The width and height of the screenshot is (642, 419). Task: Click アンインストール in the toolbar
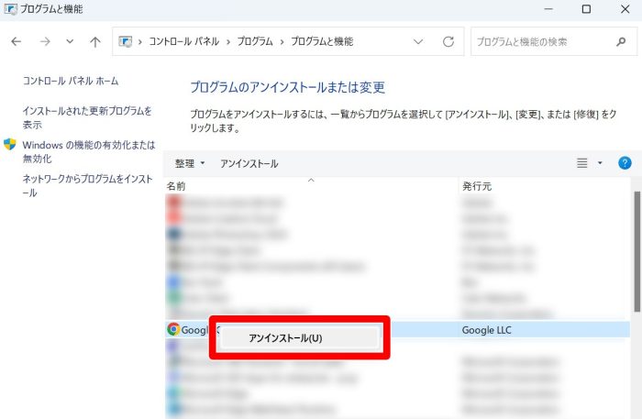[x=249, y=163]
